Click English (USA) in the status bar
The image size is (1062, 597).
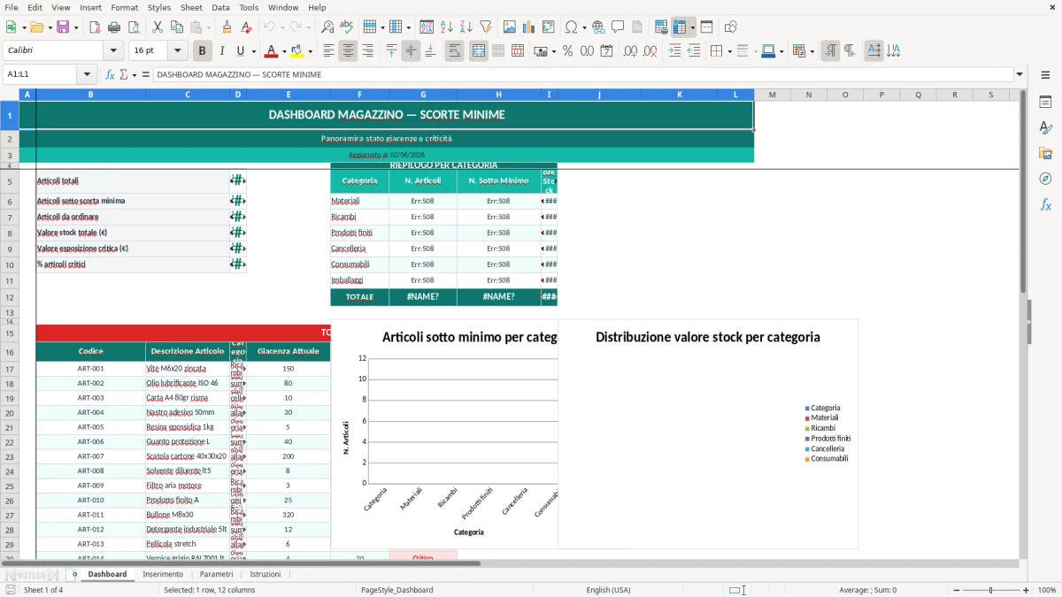click(608, 590)
